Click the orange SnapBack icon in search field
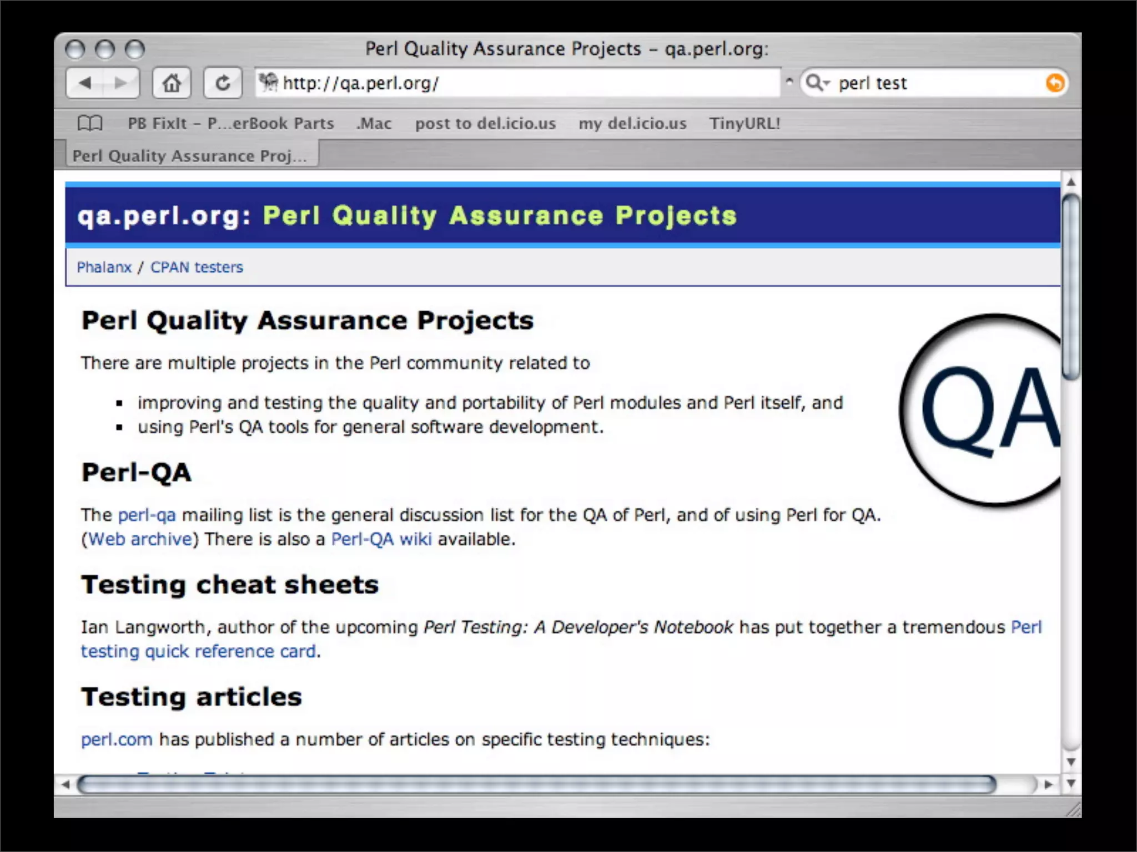Image resolution: width=1137 pixels, height=852 pixels. click(1055, 83)
